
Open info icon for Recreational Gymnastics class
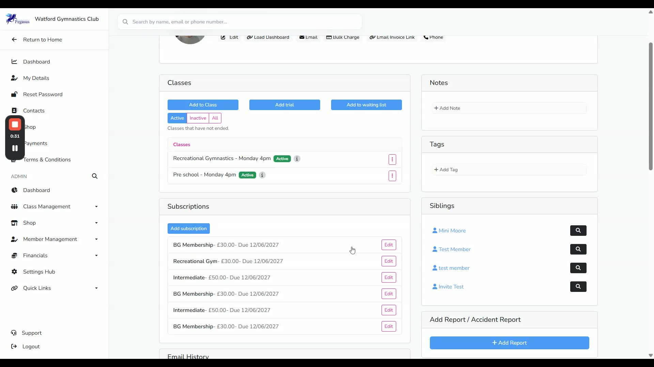point(297,159)
